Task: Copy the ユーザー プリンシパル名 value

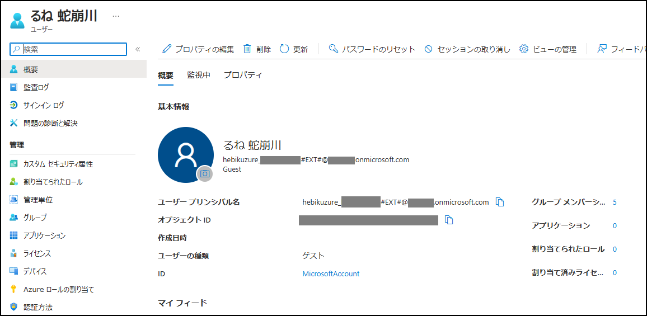Action: (x=500, y=202)
